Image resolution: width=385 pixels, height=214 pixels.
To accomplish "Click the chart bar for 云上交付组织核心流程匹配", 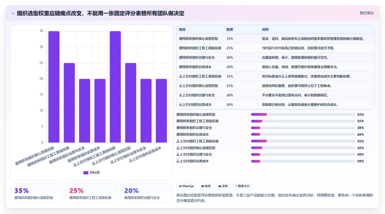I will [131, 103].
